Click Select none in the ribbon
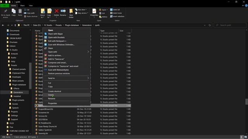 pyautogui.click(x=116, y=13)
